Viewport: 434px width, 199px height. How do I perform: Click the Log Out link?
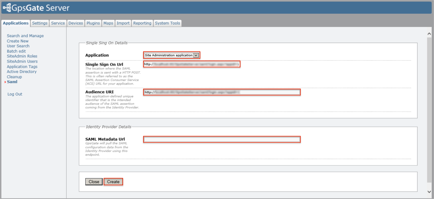(15, 94)
